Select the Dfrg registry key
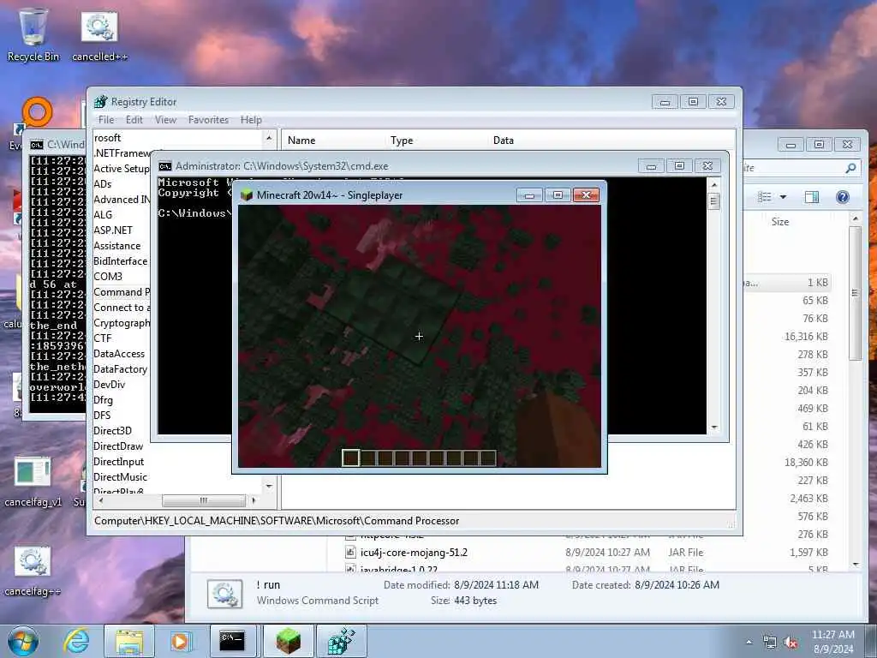The width and height of the screenshot is (877, 658). [x=103, y=400]
